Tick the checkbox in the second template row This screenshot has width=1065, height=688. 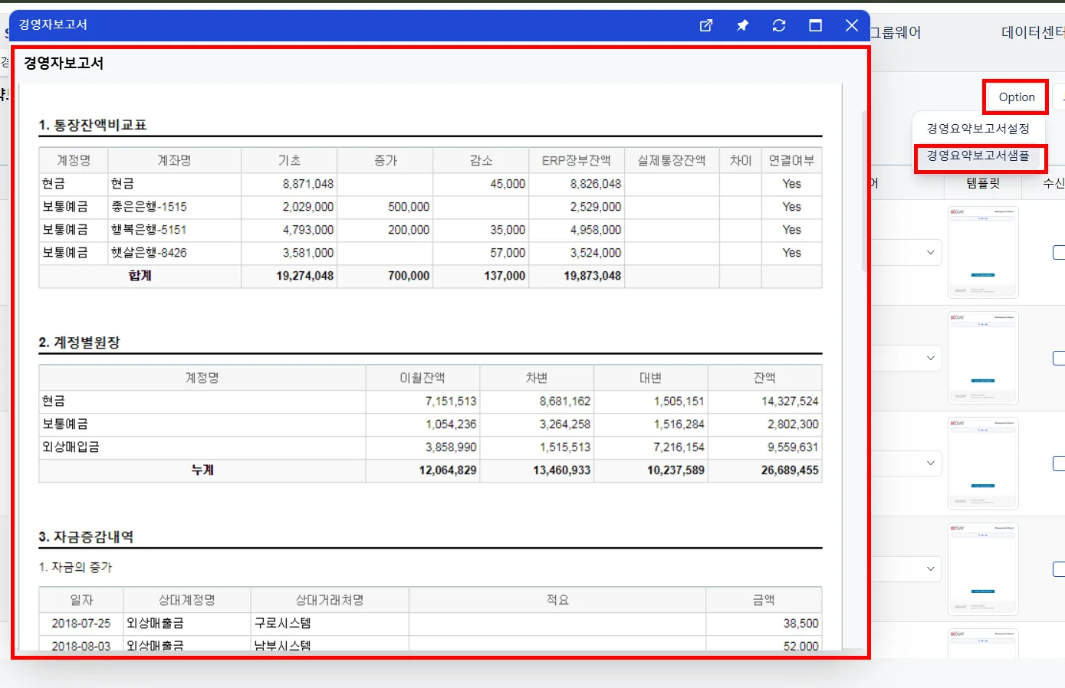pyautogui.click(x=1059, y=358)
